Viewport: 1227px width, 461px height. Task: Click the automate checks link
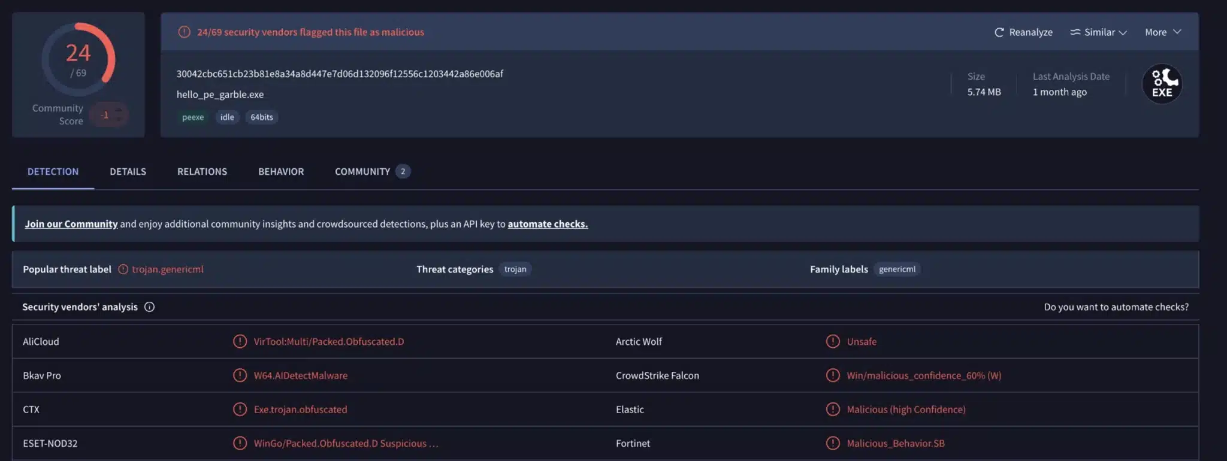(x=548, y=224)
